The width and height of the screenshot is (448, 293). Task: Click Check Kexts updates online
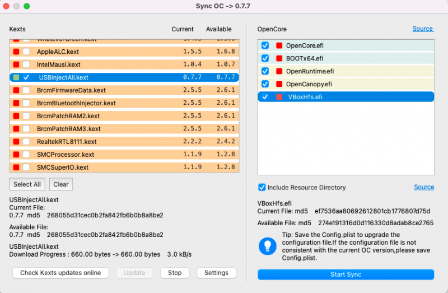coord(60,273)
